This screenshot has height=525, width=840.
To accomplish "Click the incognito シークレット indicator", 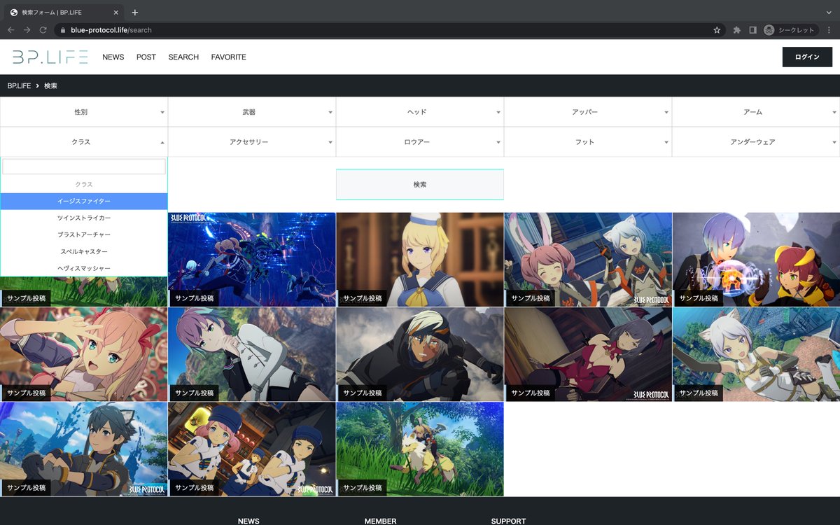I will pyautogui.click(x=790, y=30).
